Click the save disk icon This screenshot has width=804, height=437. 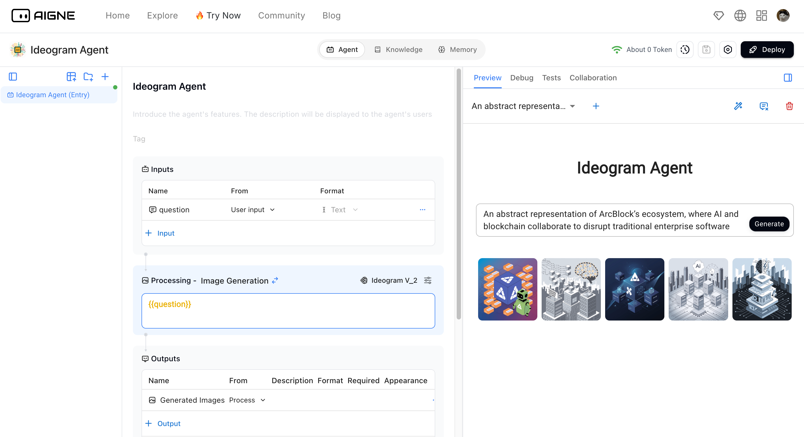click(706, 50)
